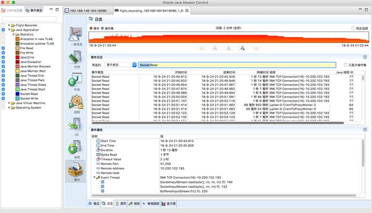Open the General Information (一般信息) group icon
372x213 pixels.
click(x=76, y=35)
